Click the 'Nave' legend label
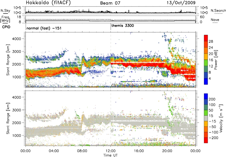Screen dimensions: 226x157 pos(215,20)
